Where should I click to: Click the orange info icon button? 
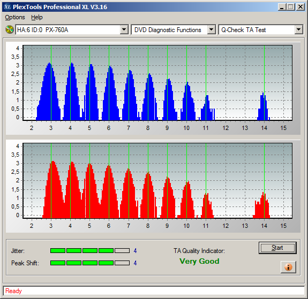[x=288, y=267]
